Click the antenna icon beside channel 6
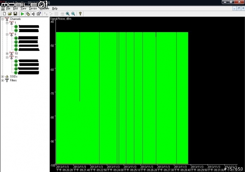The height and width of the screenshot is (172, 245). [x=11, y=34]
